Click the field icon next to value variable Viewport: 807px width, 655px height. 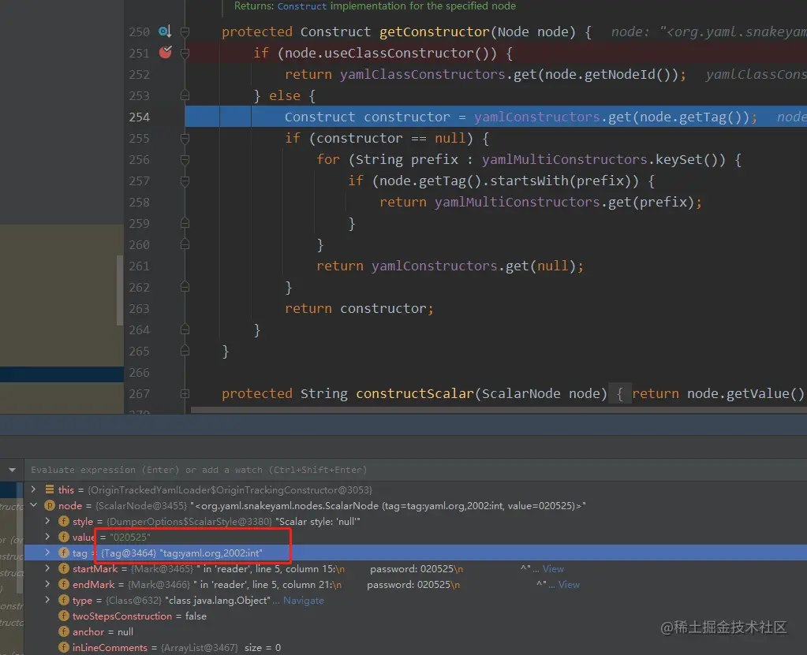[63, 537]
